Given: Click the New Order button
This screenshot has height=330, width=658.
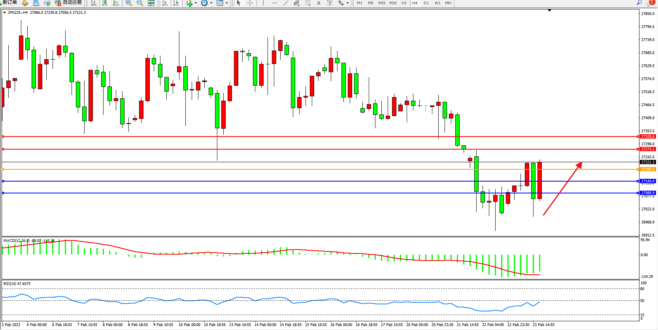Looking at the screenshot, I should point(9,2).
